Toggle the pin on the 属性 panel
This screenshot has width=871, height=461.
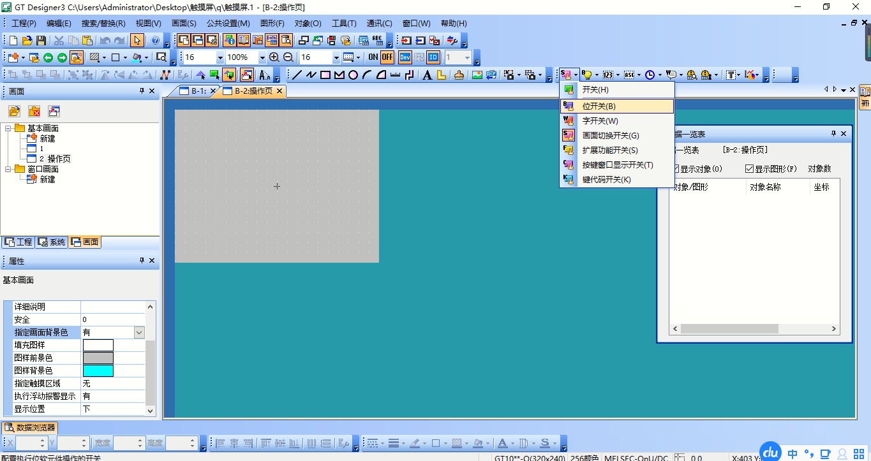pos(142,261)
